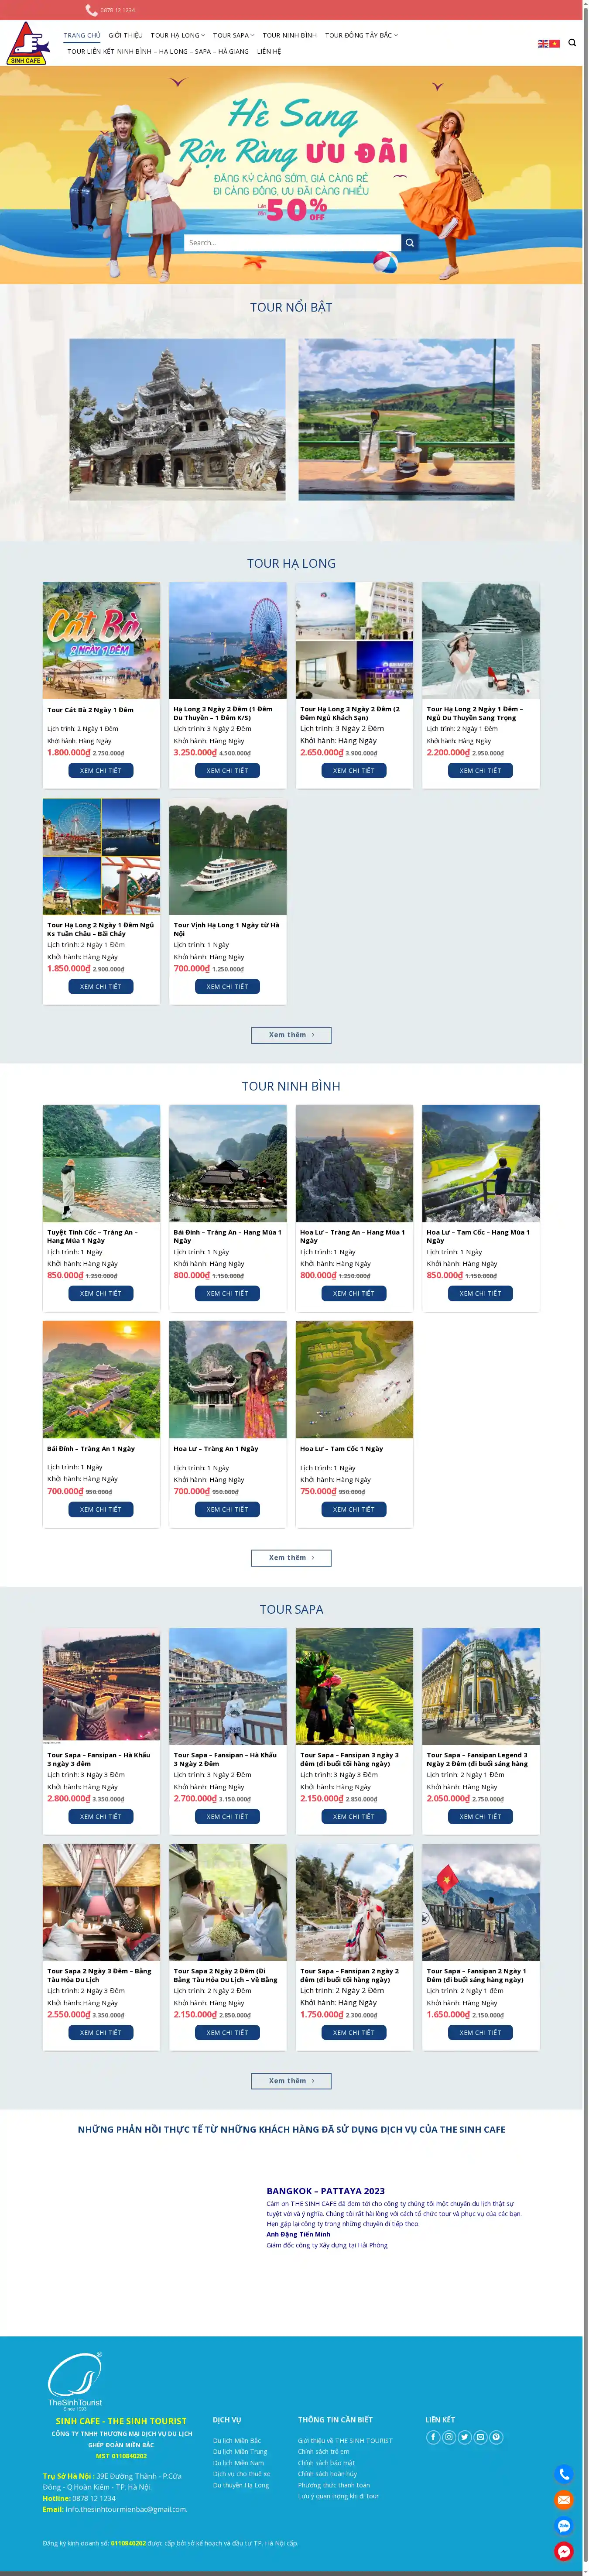Click XEM CHI TIẾT for Tour Cát Bà
Viewport: 589px width, 2576px height.
point(101,770)
